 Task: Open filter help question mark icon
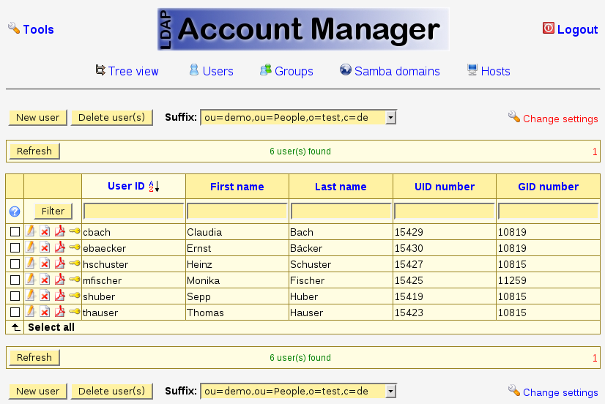pos(15,212)
